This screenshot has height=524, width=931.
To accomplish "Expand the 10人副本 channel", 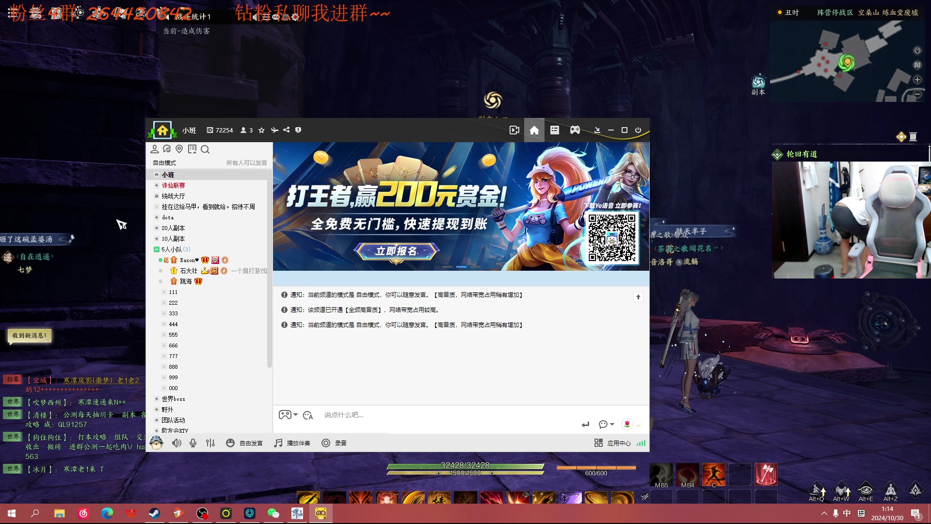I will click(157, 239).
